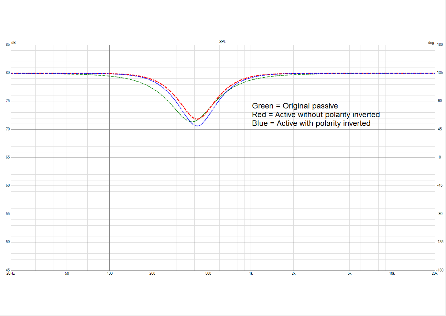Click the 45 dB axis value
446x316 pixels.
[x=8, y=270]
